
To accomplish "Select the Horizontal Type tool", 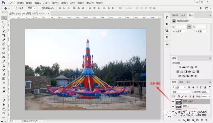I will tap(4, 96).
